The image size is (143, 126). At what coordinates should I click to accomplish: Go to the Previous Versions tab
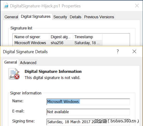[99, 17]
